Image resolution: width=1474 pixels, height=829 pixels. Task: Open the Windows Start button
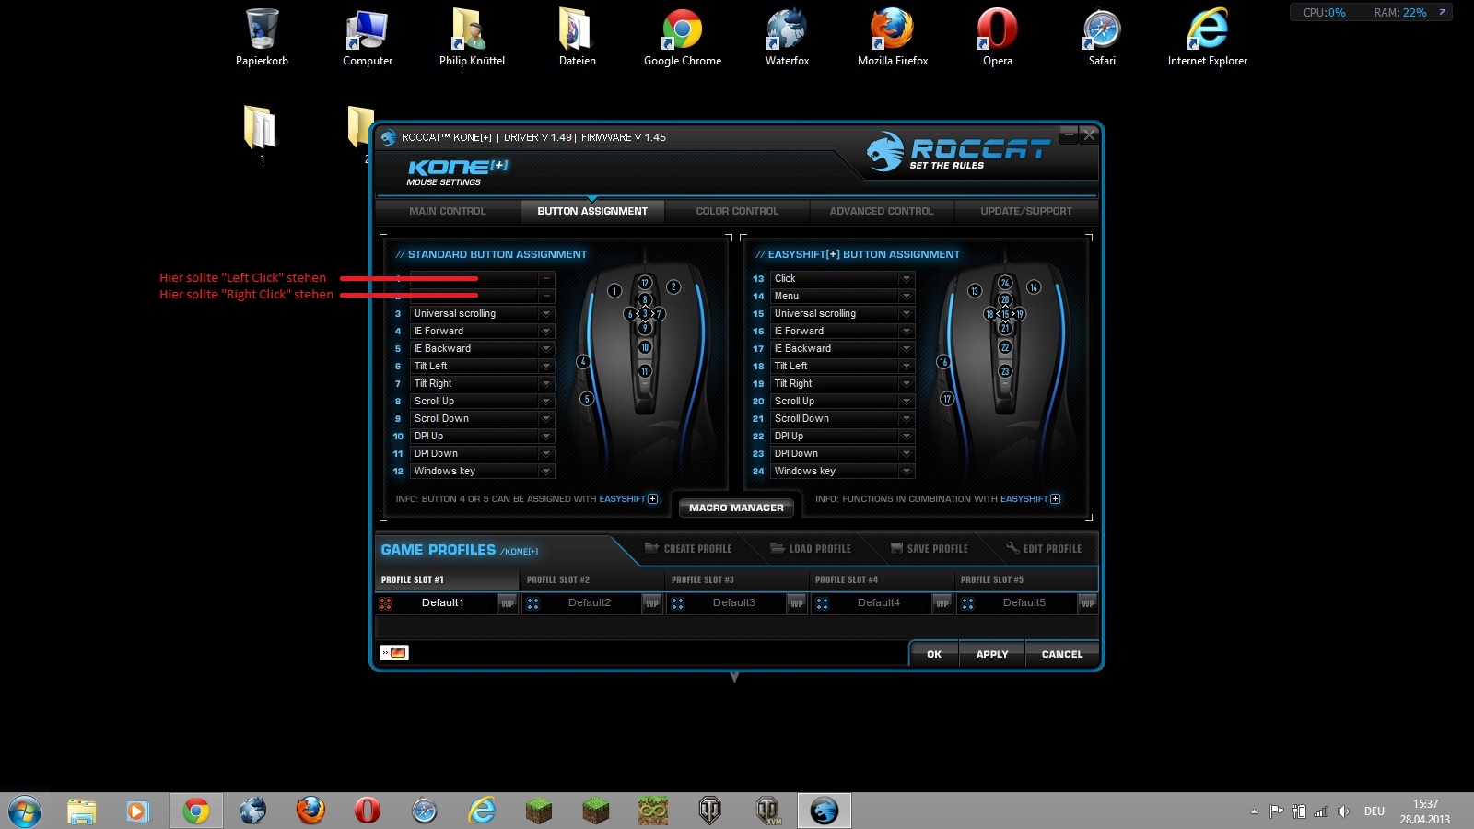point(25,811)
